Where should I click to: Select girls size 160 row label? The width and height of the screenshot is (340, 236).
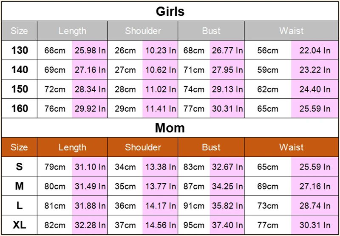(20, 109)
